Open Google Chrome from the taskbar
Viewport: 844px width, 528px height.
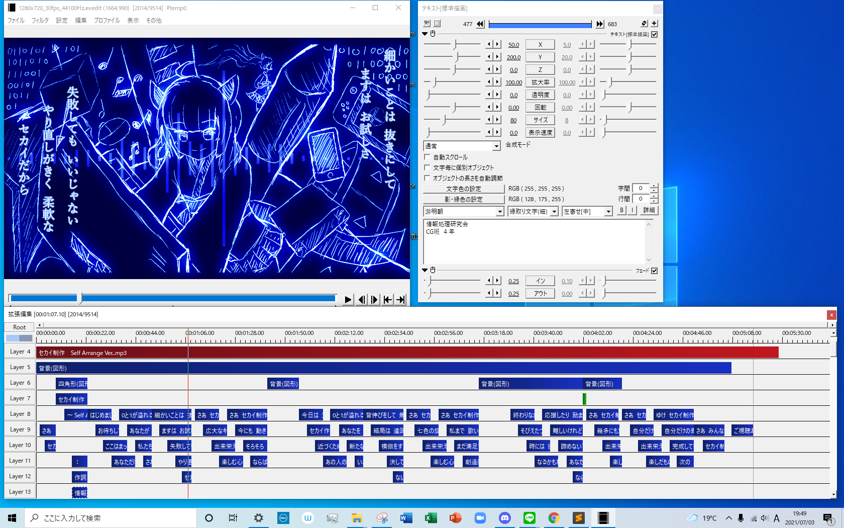coord(554,518)
